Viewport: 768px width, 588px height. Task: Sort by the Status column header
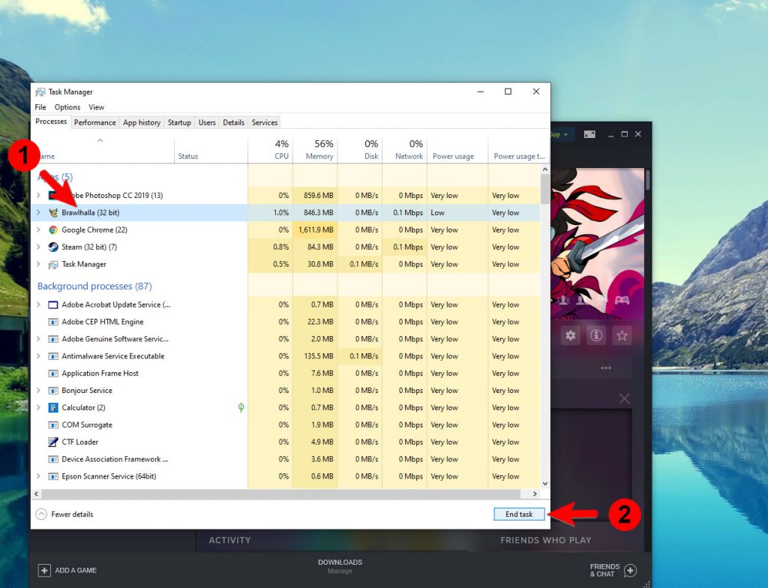211,150
